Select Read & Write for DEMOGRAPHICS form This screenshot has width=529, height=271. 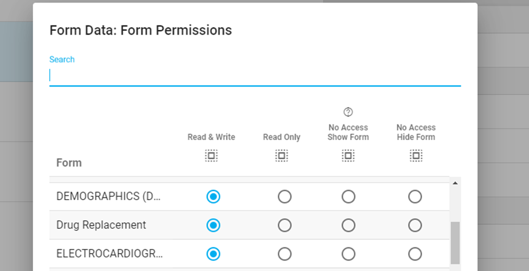tap(213, 197)
